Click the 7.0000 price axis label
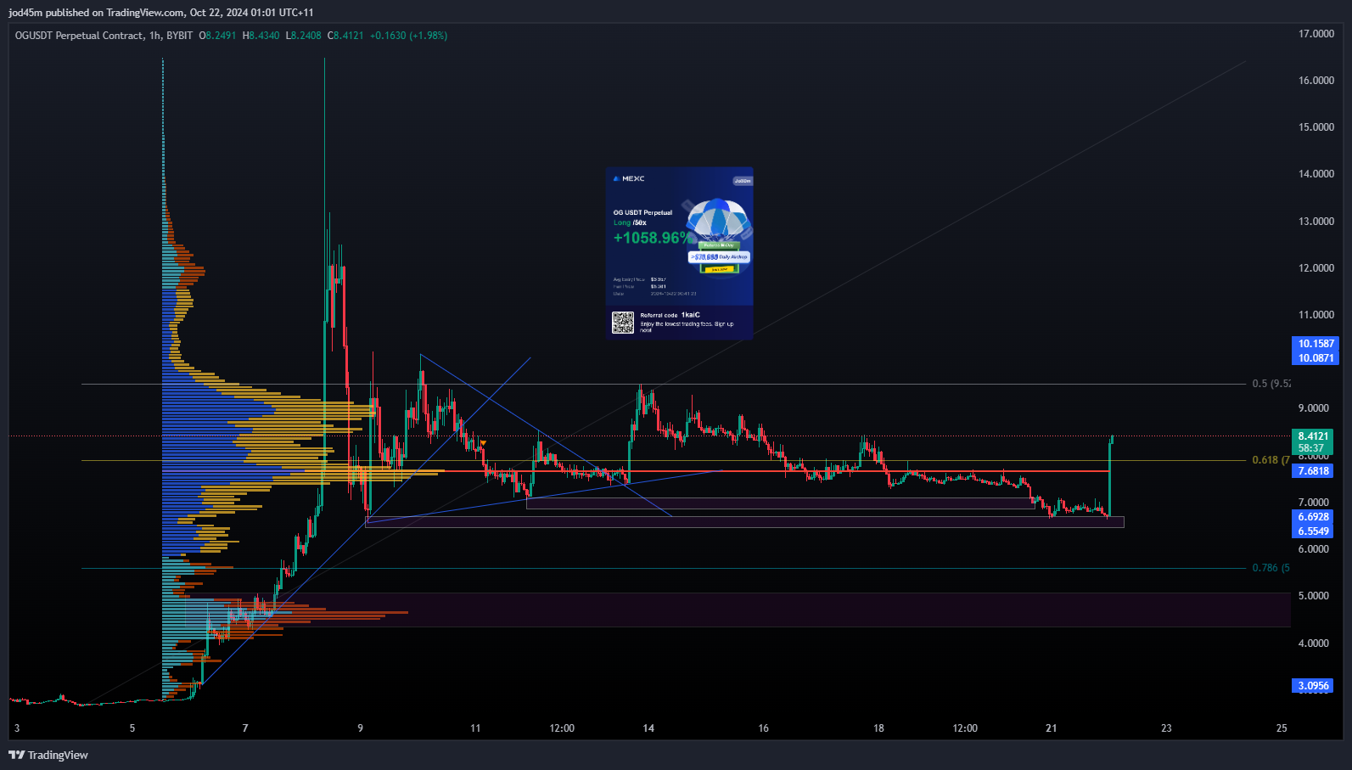Viewport: 1352px width, 770px height. coord(1313,503)
